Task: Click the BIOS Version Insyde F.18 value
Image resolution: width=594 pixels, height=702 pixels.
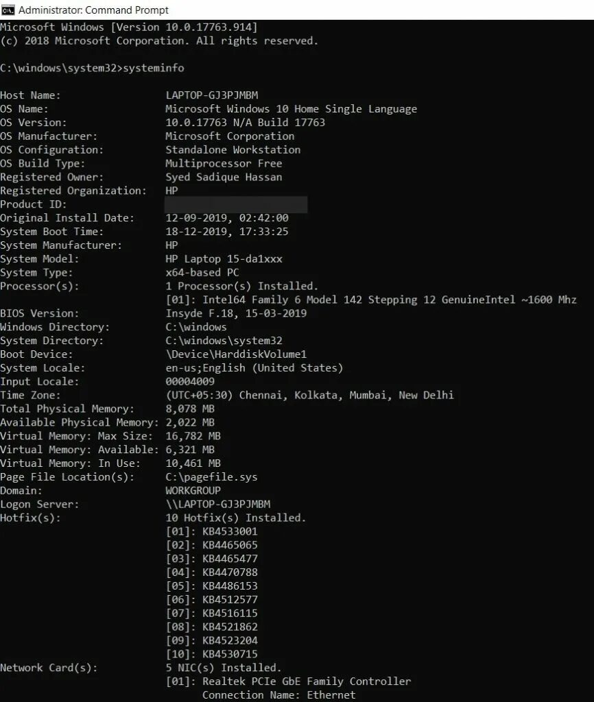Action: [236, 313]
